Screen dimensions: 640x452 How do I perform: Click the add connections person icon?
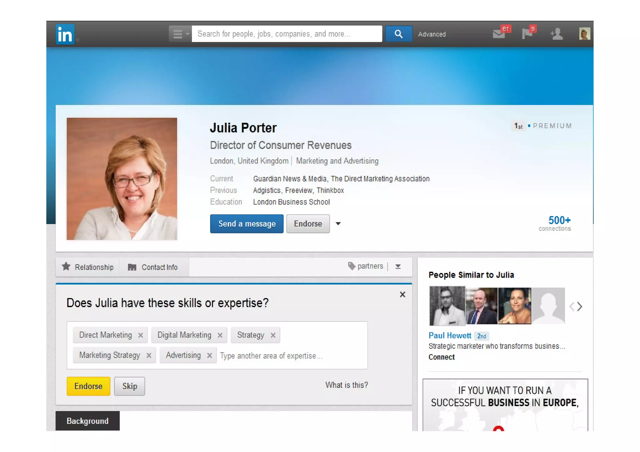coord(557,34)
